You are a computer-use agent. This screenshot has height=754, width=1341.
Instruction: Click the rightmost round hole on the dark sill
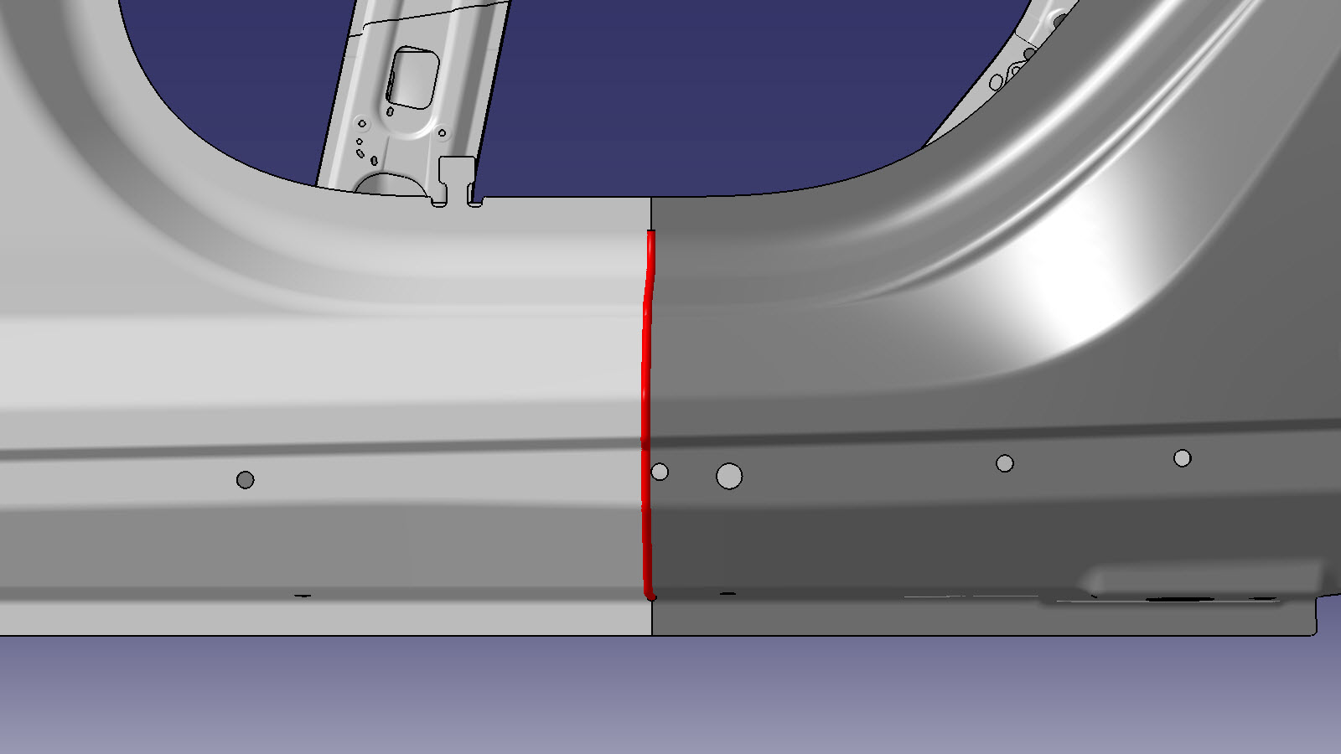[x=1182, y=458]
